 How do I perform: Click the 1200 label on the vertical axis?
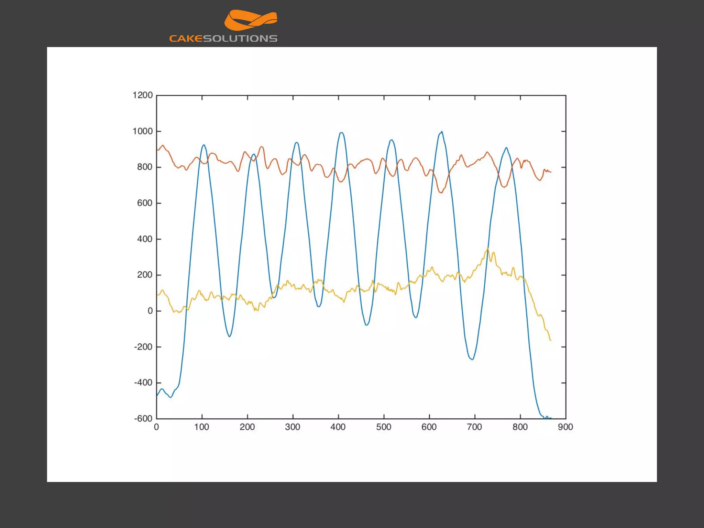[x=143, y=95]
